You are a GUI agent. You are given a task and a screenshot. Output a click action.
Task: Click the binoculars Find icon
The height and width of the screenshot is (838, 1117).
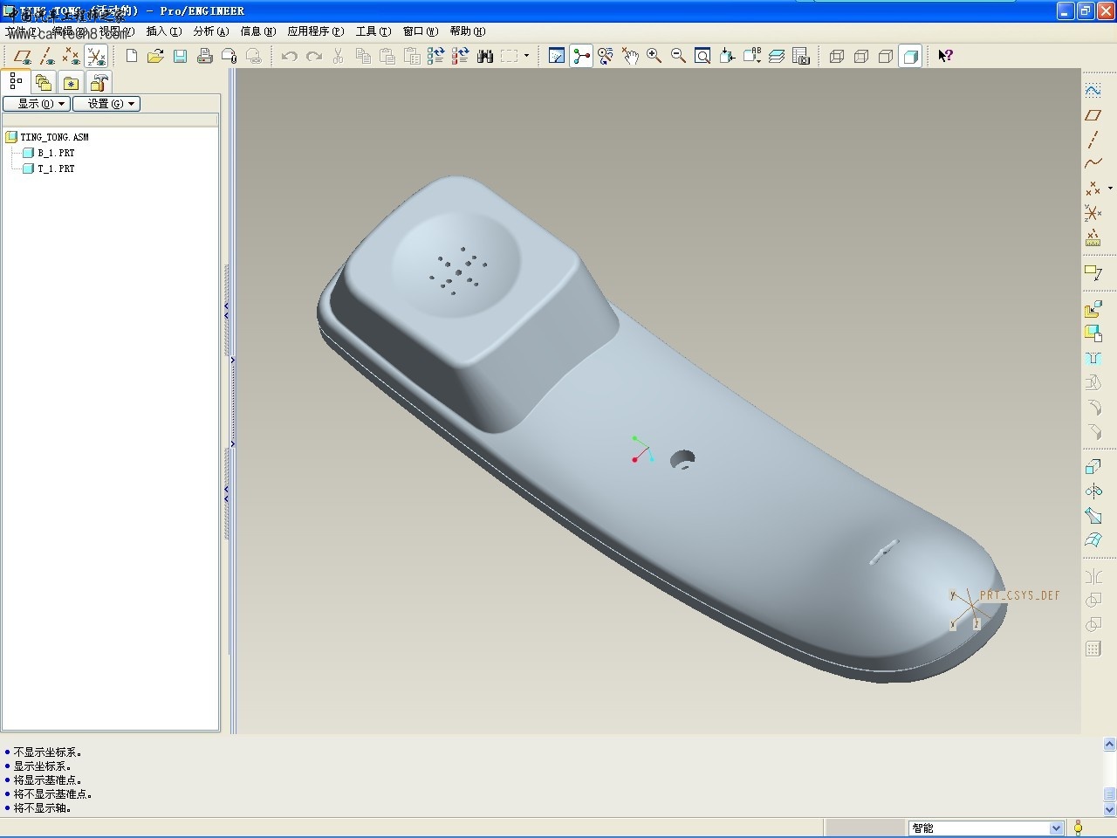[485, 56]
